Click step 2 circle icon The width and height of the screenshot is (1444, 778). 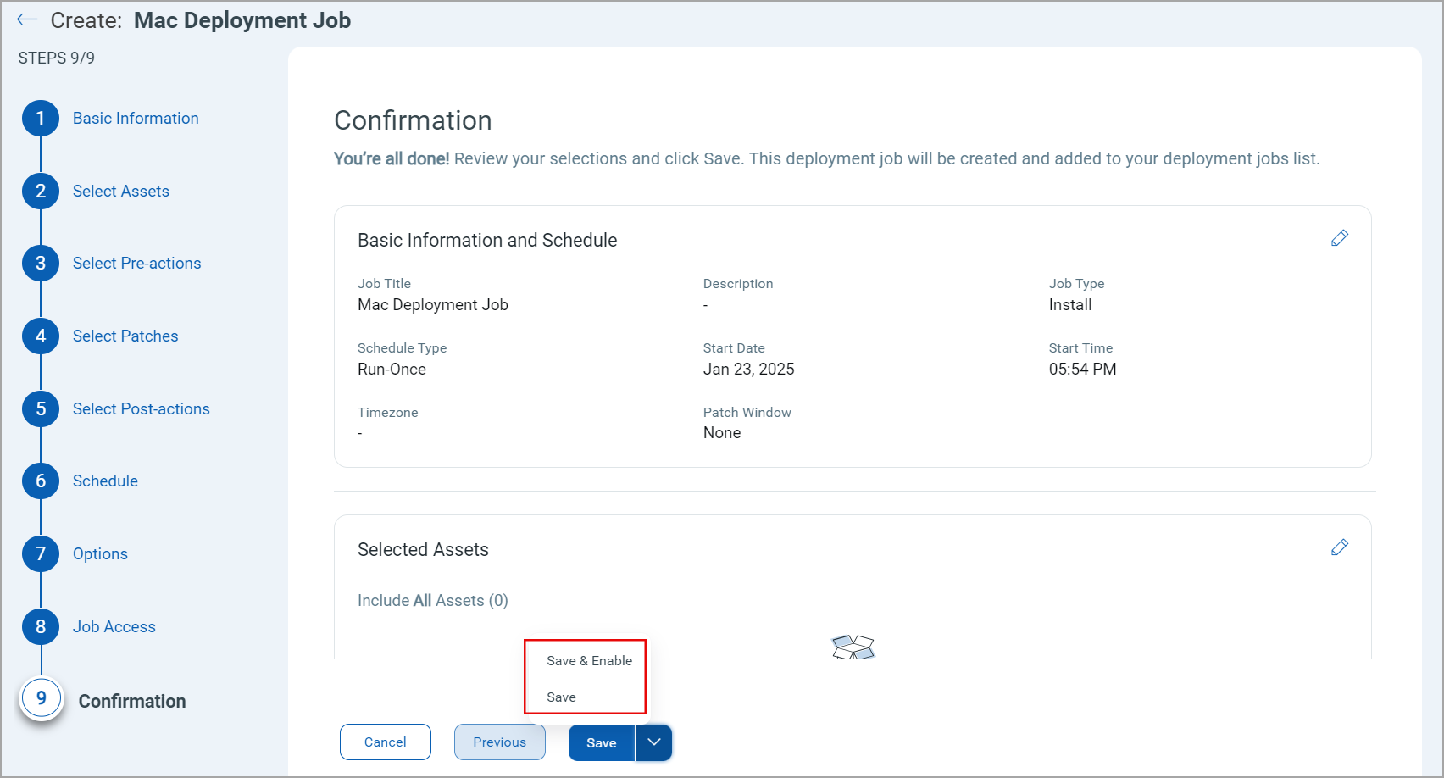41,192
